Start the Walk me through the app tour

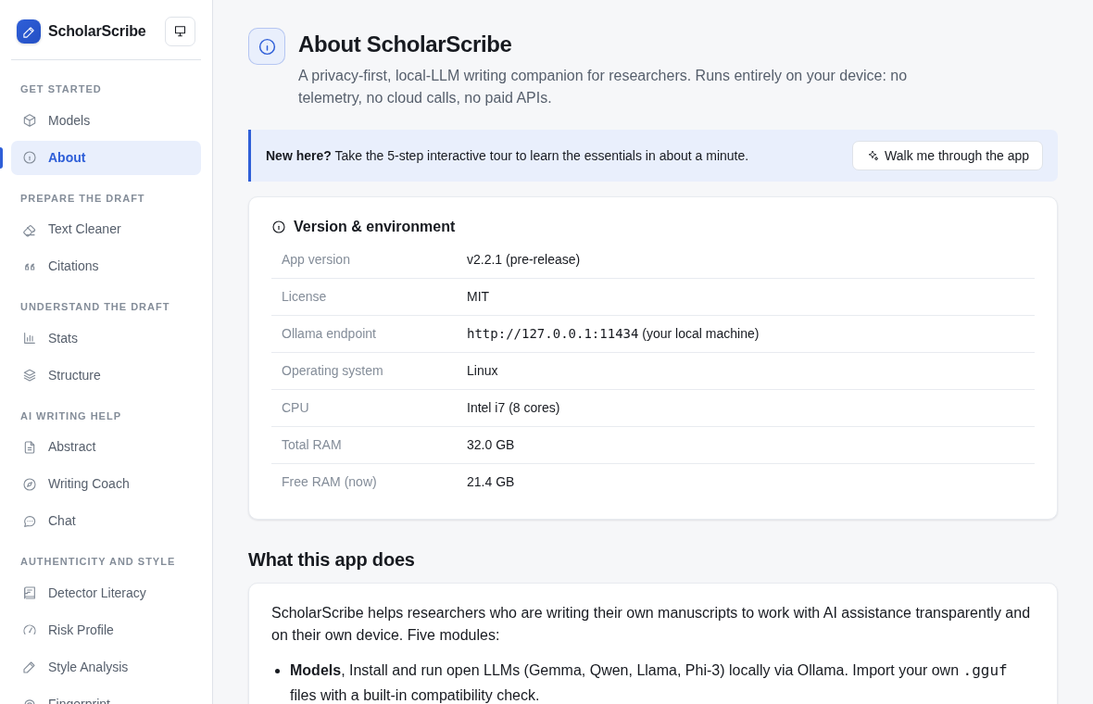(948, 157)
